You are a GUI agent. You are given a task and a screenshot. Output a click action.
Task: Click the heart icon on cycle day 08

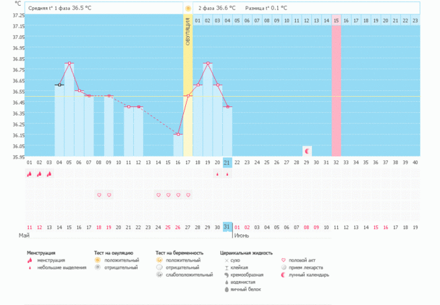tap(99, 195)
